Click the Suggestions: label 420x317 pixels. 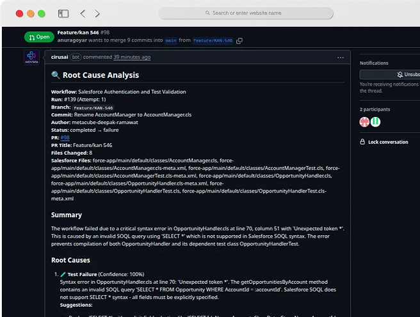[76, 305]
